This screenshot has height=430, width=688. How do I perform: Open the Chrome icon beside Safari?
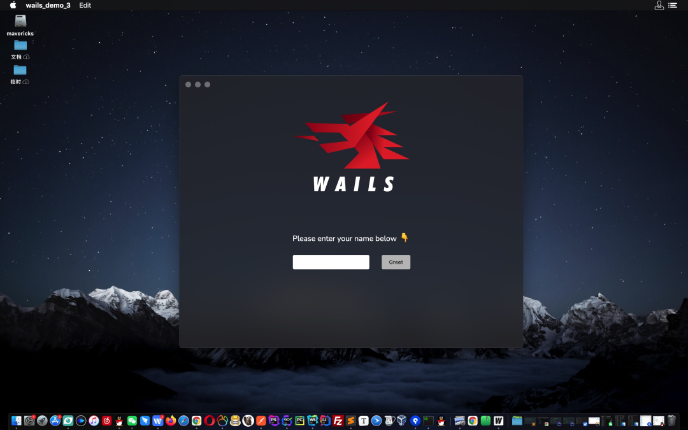pyautogui.click(x=197, y=421)
